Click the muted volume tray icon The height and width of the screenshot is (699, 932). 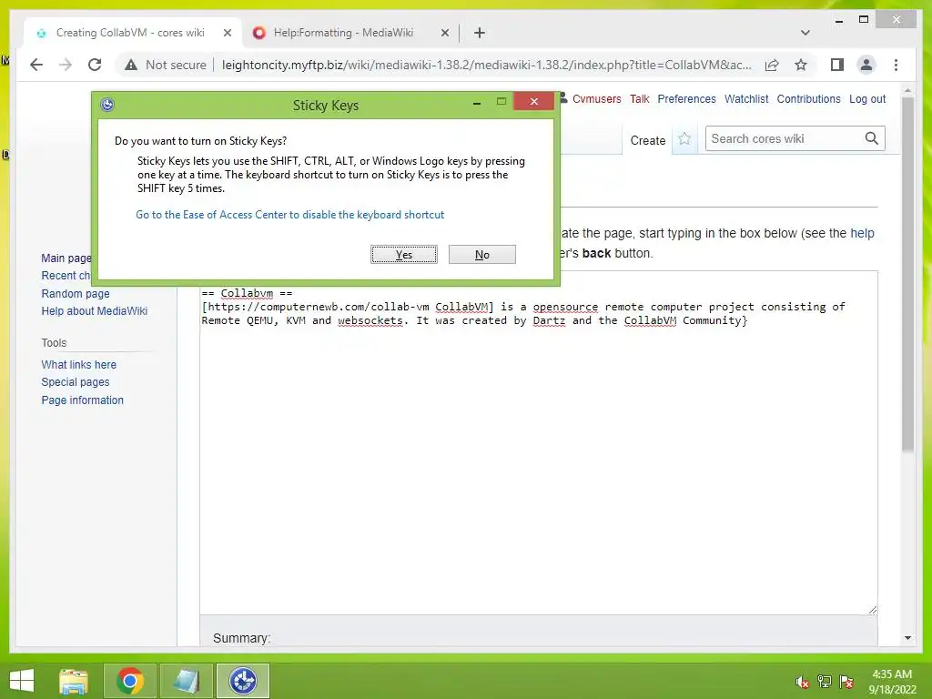(802, 682)
